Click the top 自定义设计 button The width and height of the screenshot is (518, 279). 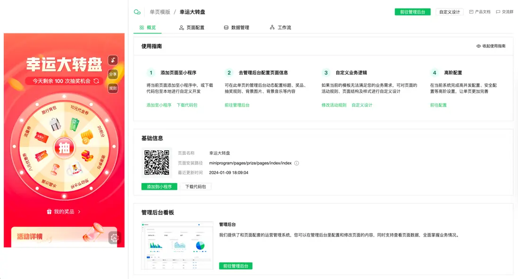pyautogui.click(x=450, y=12)
